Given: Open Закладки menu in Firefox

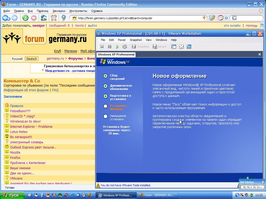Looking at the screenshot, I should click(x=59, y=11).
